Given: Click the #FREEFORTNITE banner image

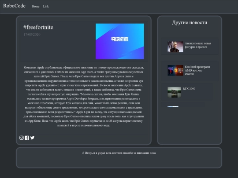Looking at the screenshot, I should 120,41.
